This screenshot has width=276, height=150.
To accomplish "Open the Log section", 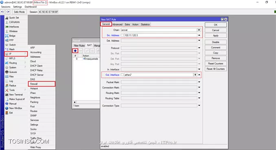I will [11, 81].
